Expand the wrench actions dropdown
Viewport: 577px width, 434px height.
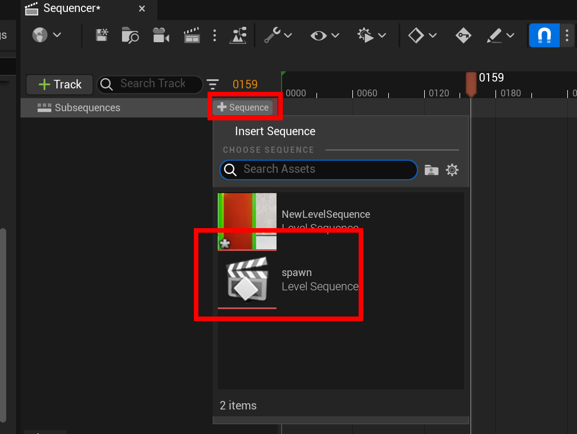(278, 35)
